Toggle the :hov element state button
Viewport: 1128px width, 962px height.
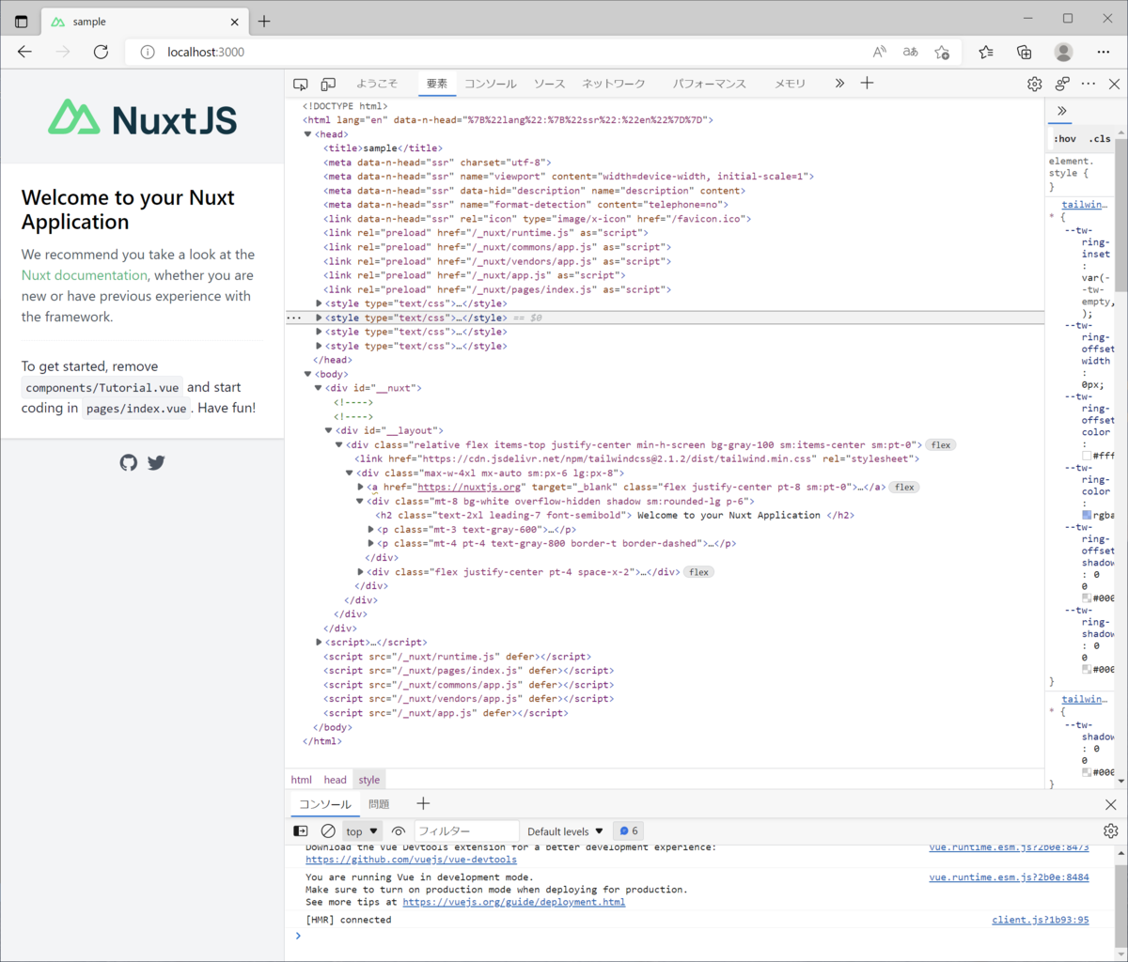1065,139
